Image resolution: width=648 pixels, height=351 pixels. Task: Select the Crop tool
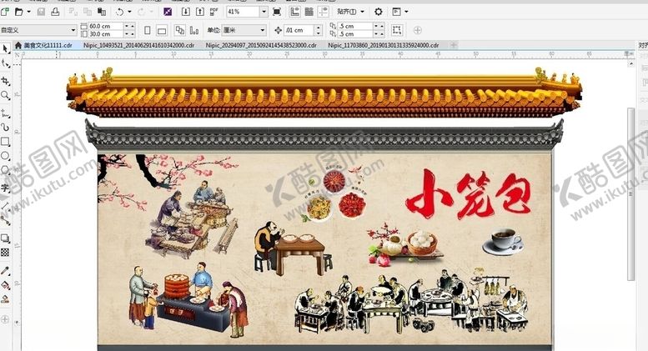(x=5, y=81)
